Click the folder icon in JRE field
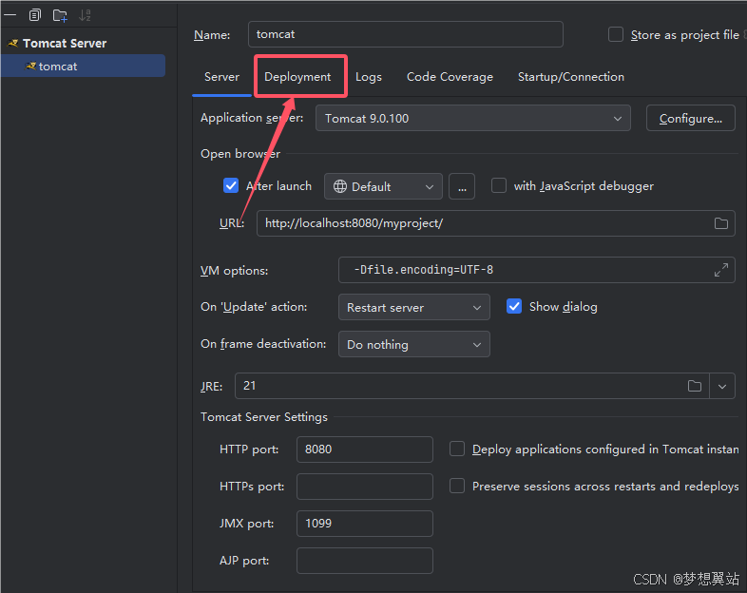This screenshot has height=593, width=747. point(695,386)
